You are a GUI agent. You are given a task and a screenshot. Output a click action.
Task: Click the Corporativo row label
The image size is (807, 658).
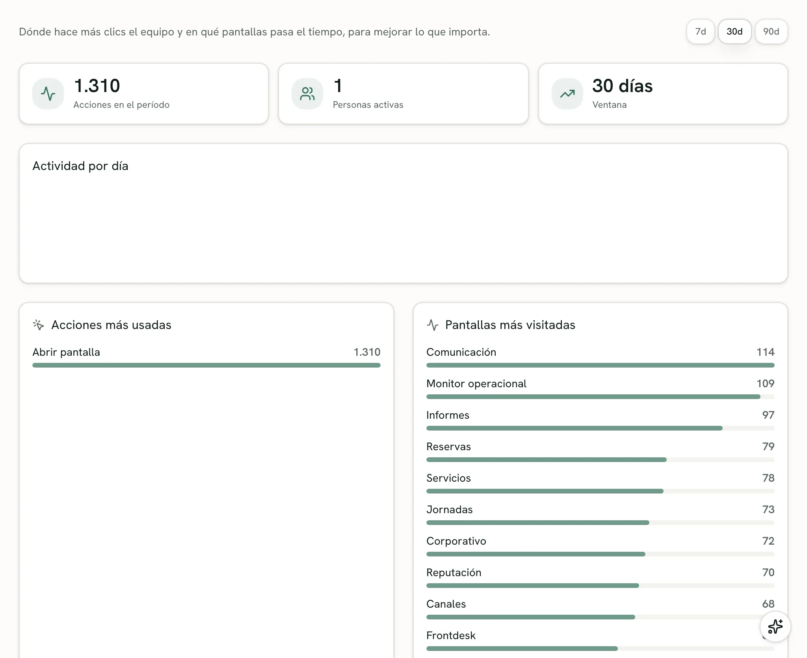point(456,541)
